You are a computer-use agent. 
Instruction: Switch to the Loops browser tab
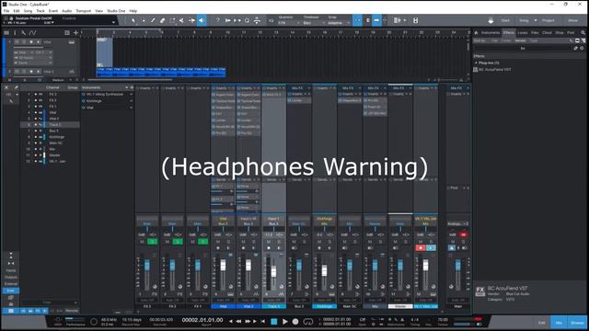[523, 33]
